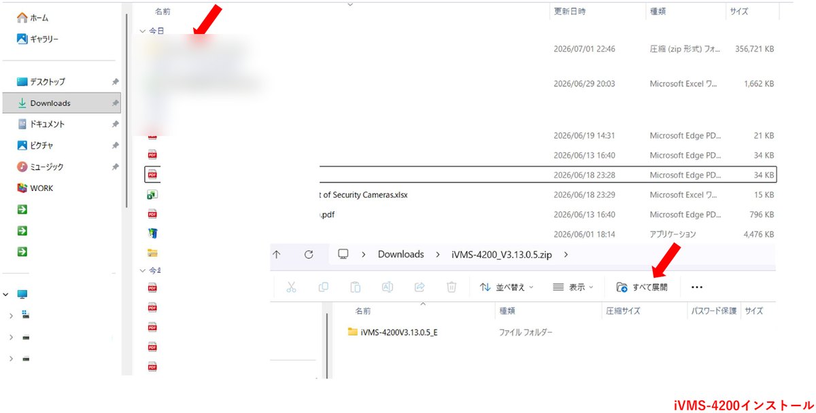816x413 pixels.
Task: Select ドキュメント in the sidebar
Action: [41, 124]
